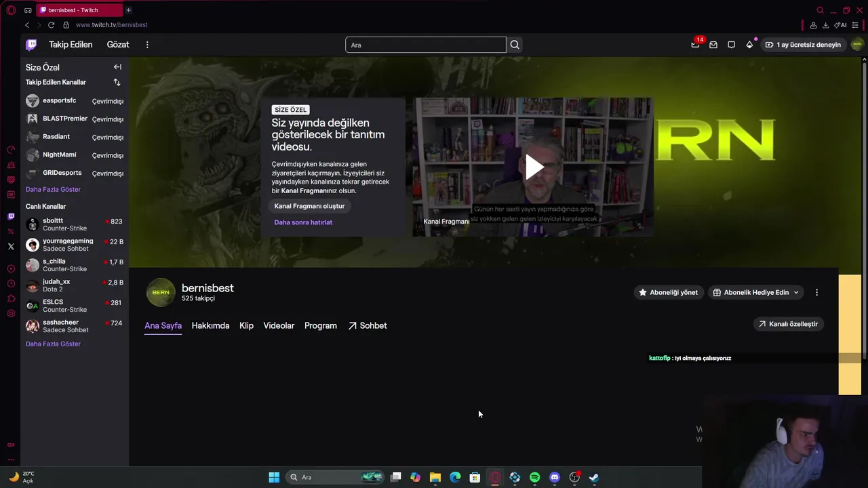Open Opera tab search magnifier
Viewport: 868px width, 488px height.
pyautogui.click(x=820, y=10)
